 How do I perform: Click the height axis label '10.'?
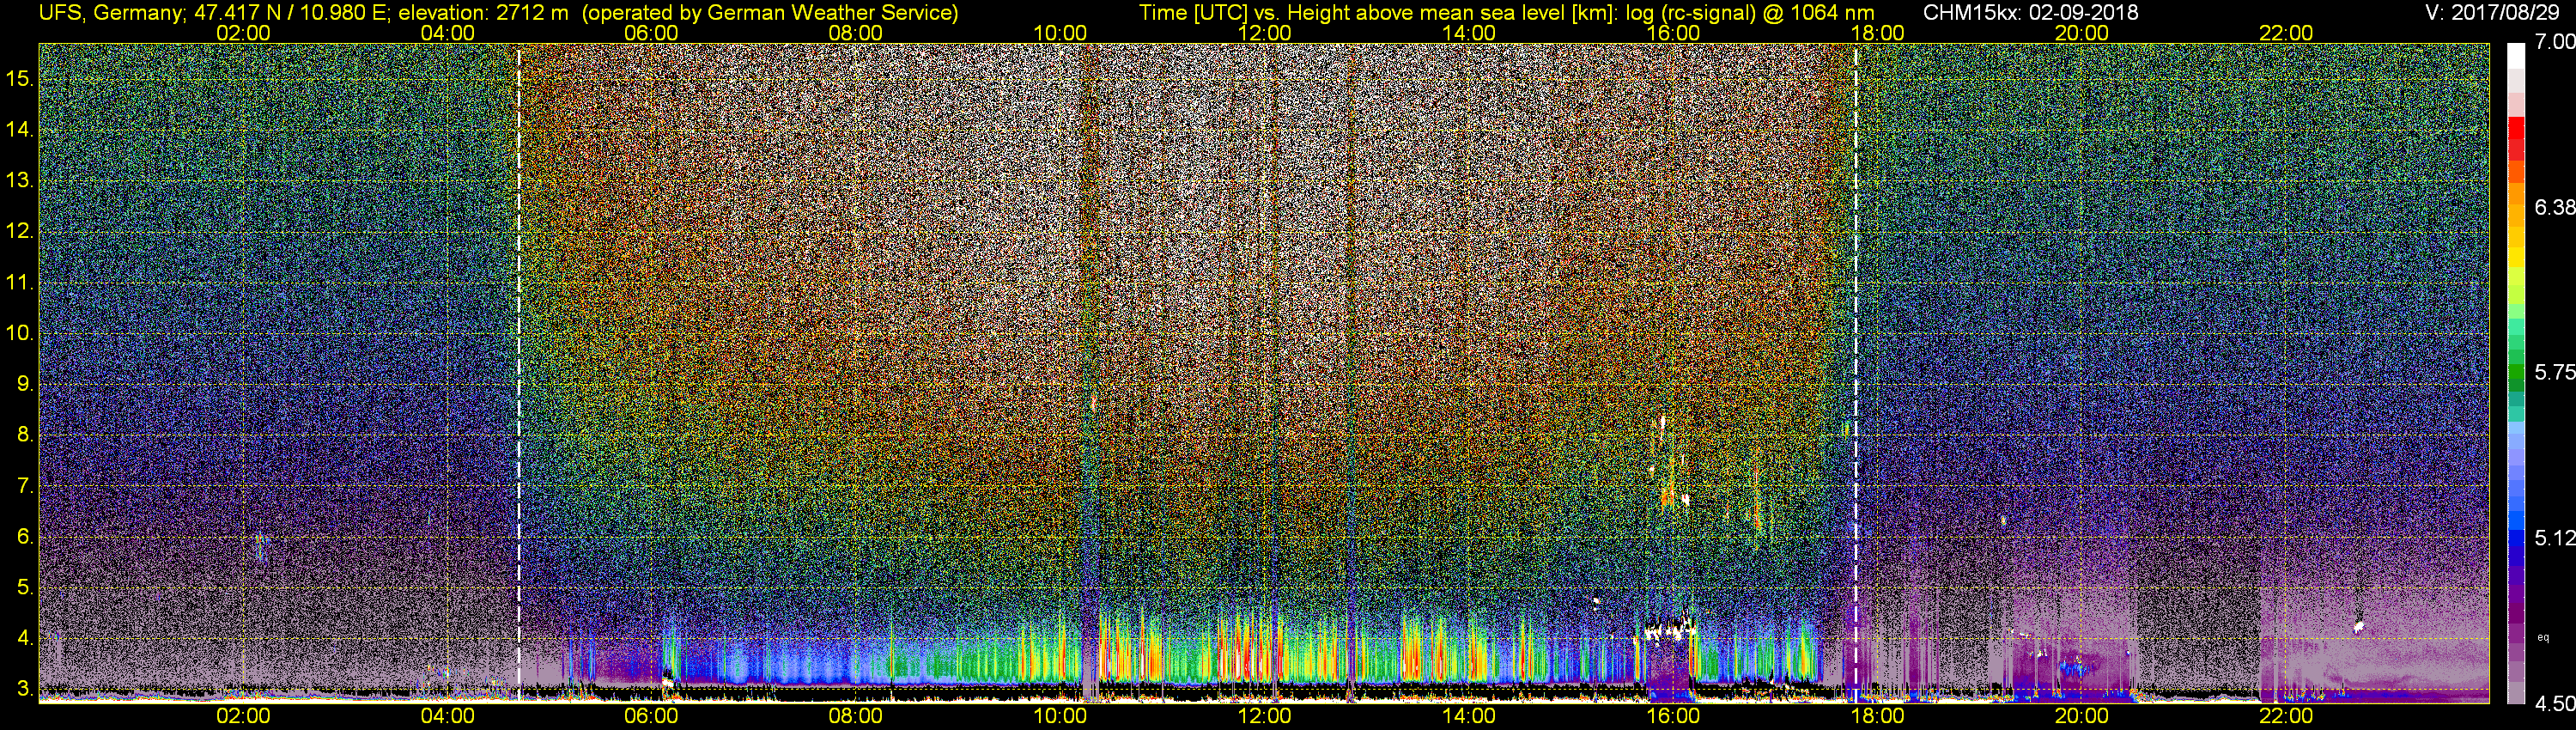(x=20, y=333)
